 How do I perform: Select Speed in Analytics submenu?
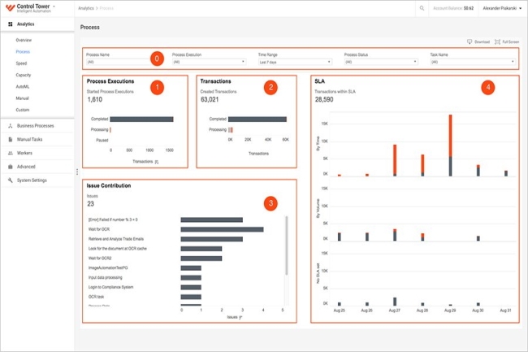coord(21,63)
